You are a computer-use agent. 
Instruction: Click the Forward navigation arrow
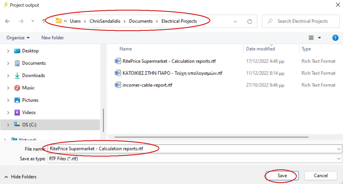[x=21, y=21]
